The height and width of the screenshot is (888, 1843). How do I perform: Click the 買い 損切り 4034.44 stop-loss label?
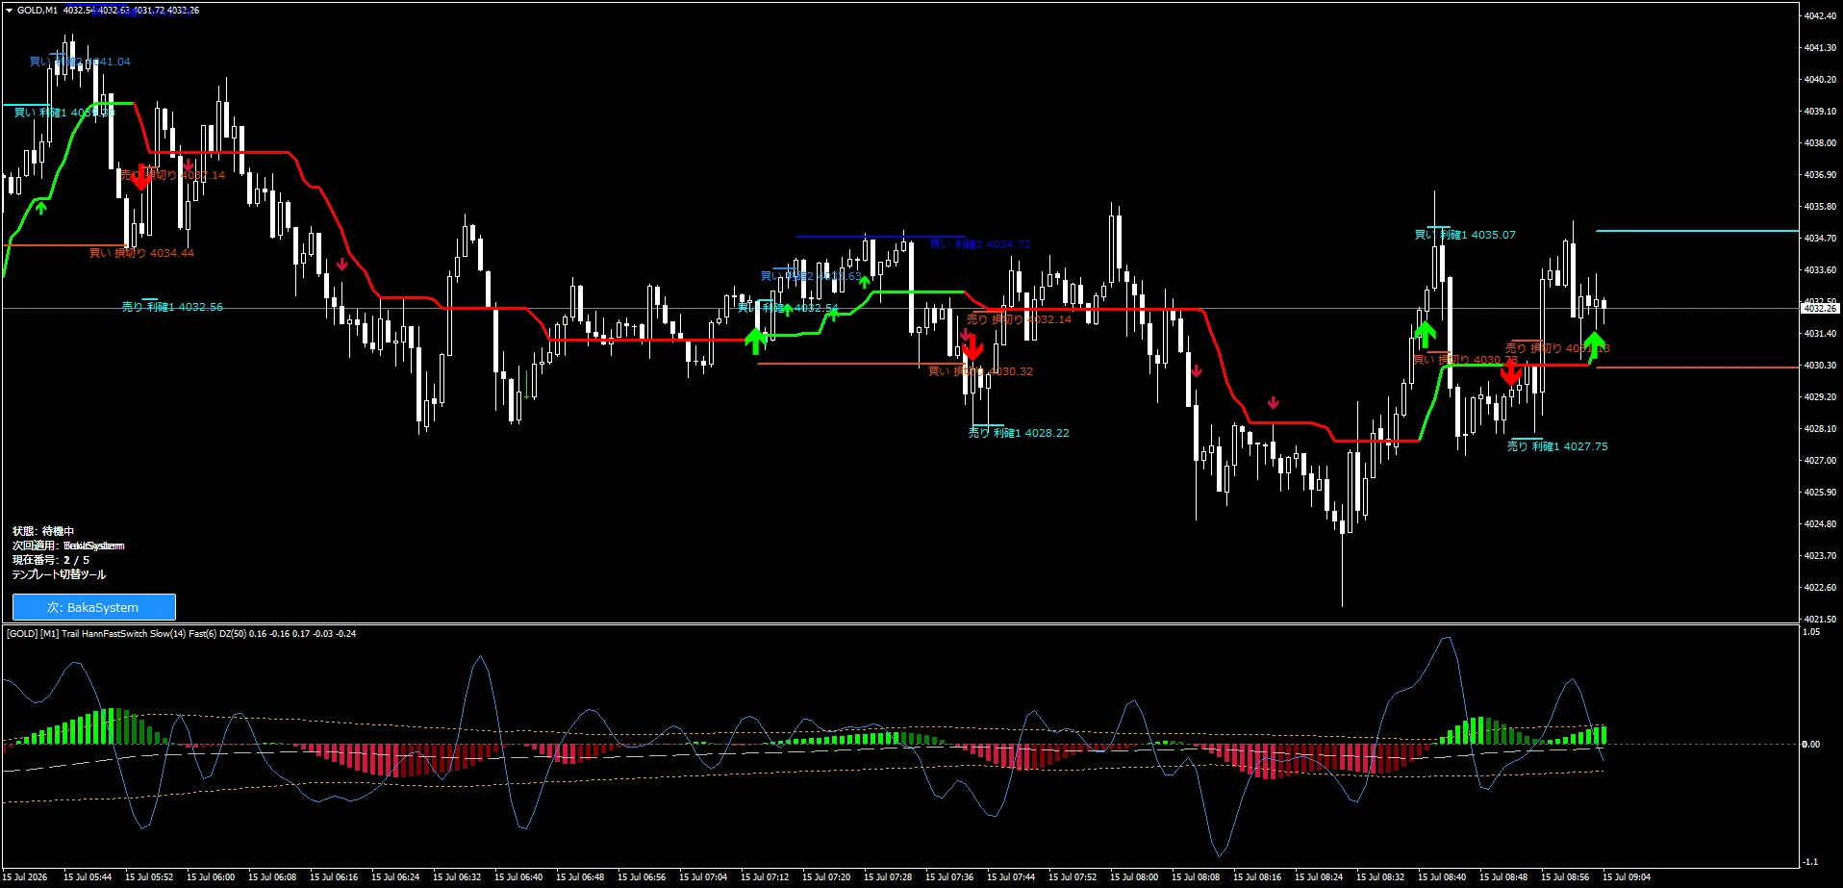click(141, 253)
